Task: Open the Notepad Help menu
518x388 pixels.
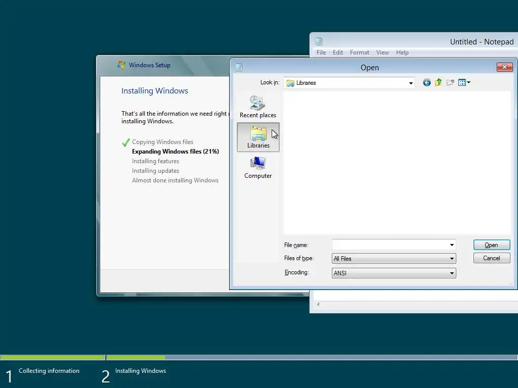Action: tap(402, 53)
